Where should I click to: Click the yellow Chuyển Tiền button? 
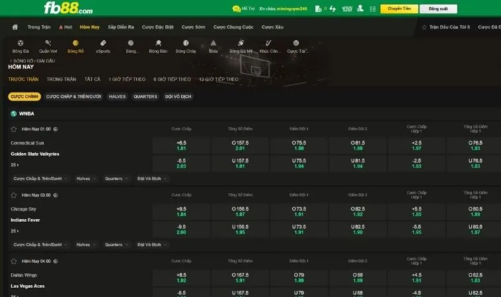(x=399, y=9)
